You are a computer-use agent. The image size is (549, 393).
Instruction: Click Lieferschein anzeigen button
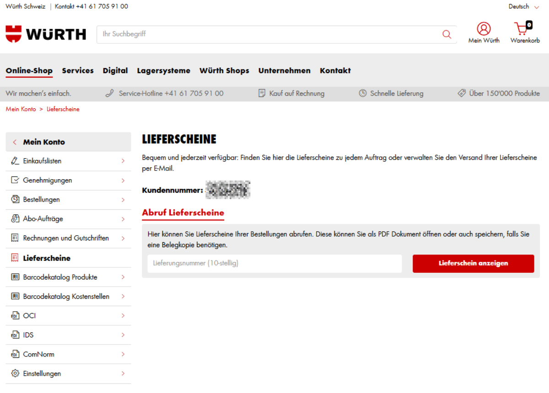[473, 264]
